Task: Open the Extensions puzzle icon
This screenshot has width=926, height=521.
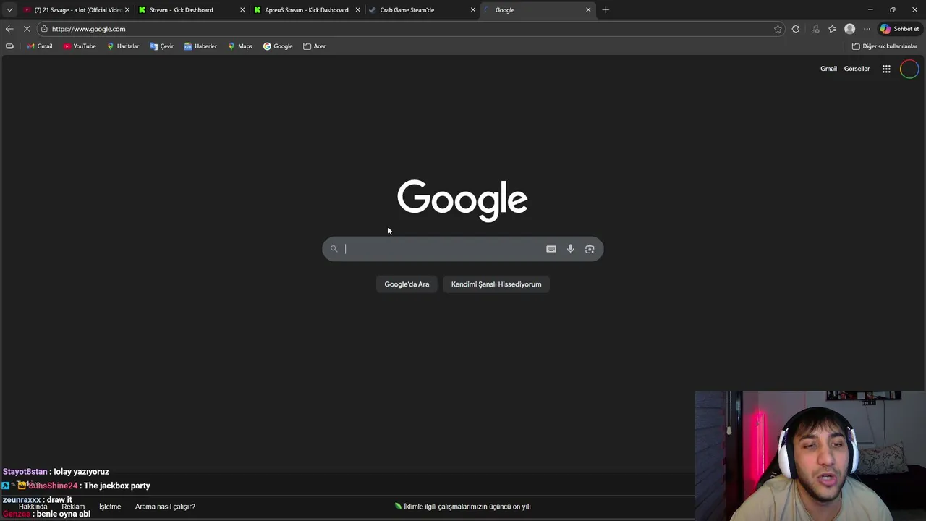Action: (x=796, y=29)
